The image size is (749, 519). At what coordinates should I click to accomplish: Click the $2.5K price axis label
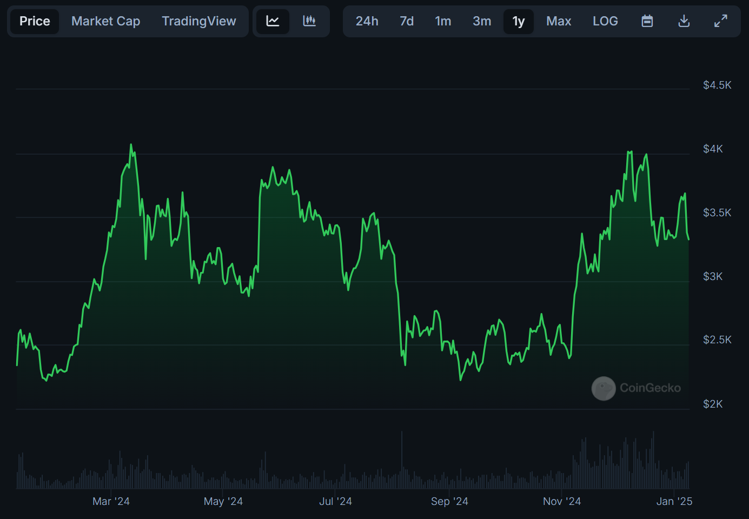click(x=717, y=340)
